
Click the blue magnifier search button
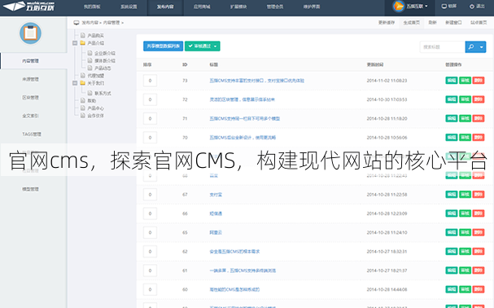[x=471, y=47]
